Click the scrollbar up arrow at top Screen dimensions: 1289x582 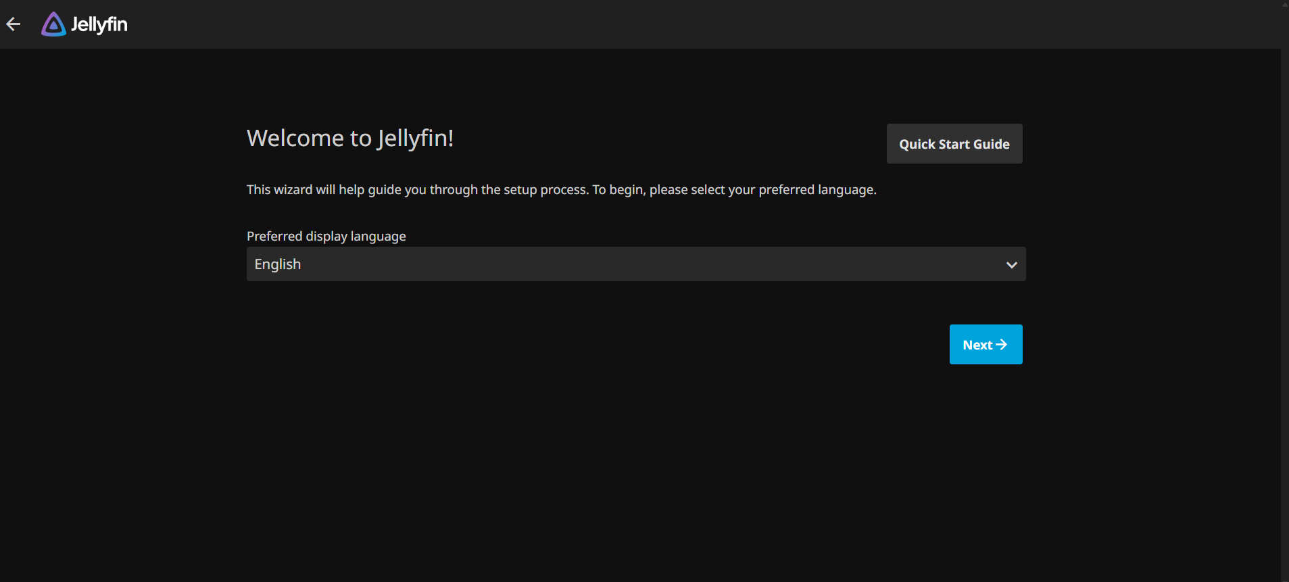1285,4
